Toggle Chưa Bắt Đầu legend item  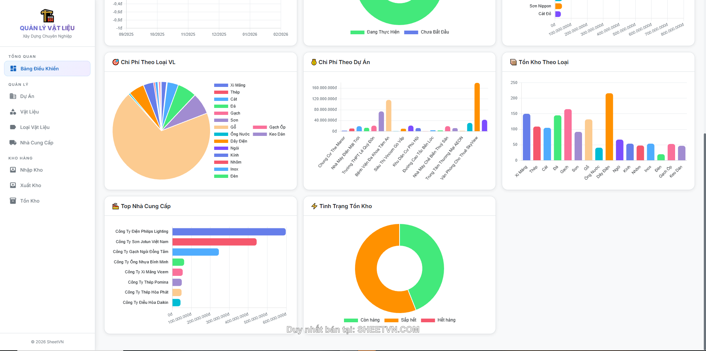[427, 32]
